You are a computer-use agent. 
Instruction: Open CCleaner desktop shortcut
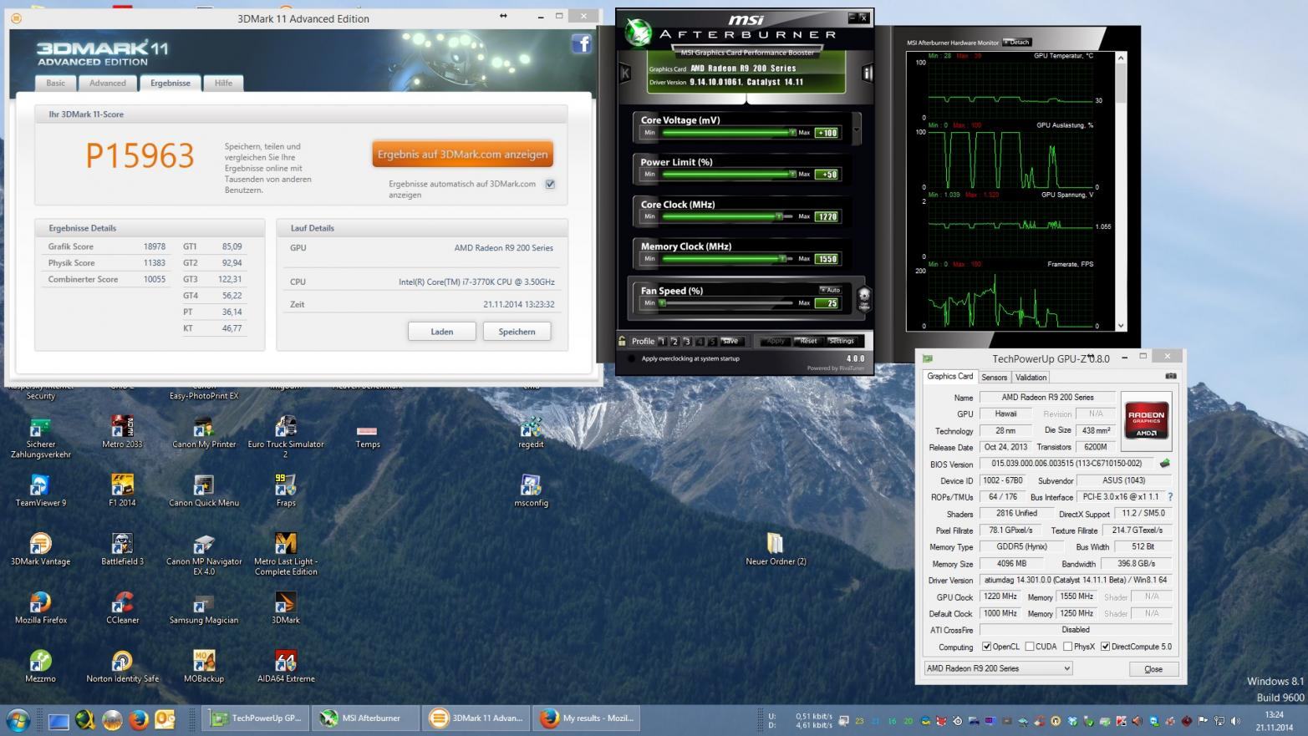point(122,607)
